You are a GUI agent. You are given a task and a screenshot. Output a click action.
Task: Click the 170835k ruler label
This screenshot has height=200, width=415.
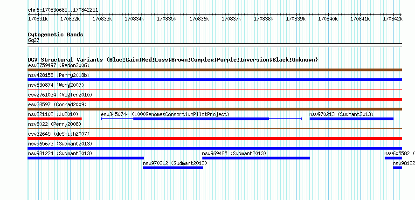[x=167, y=19]
